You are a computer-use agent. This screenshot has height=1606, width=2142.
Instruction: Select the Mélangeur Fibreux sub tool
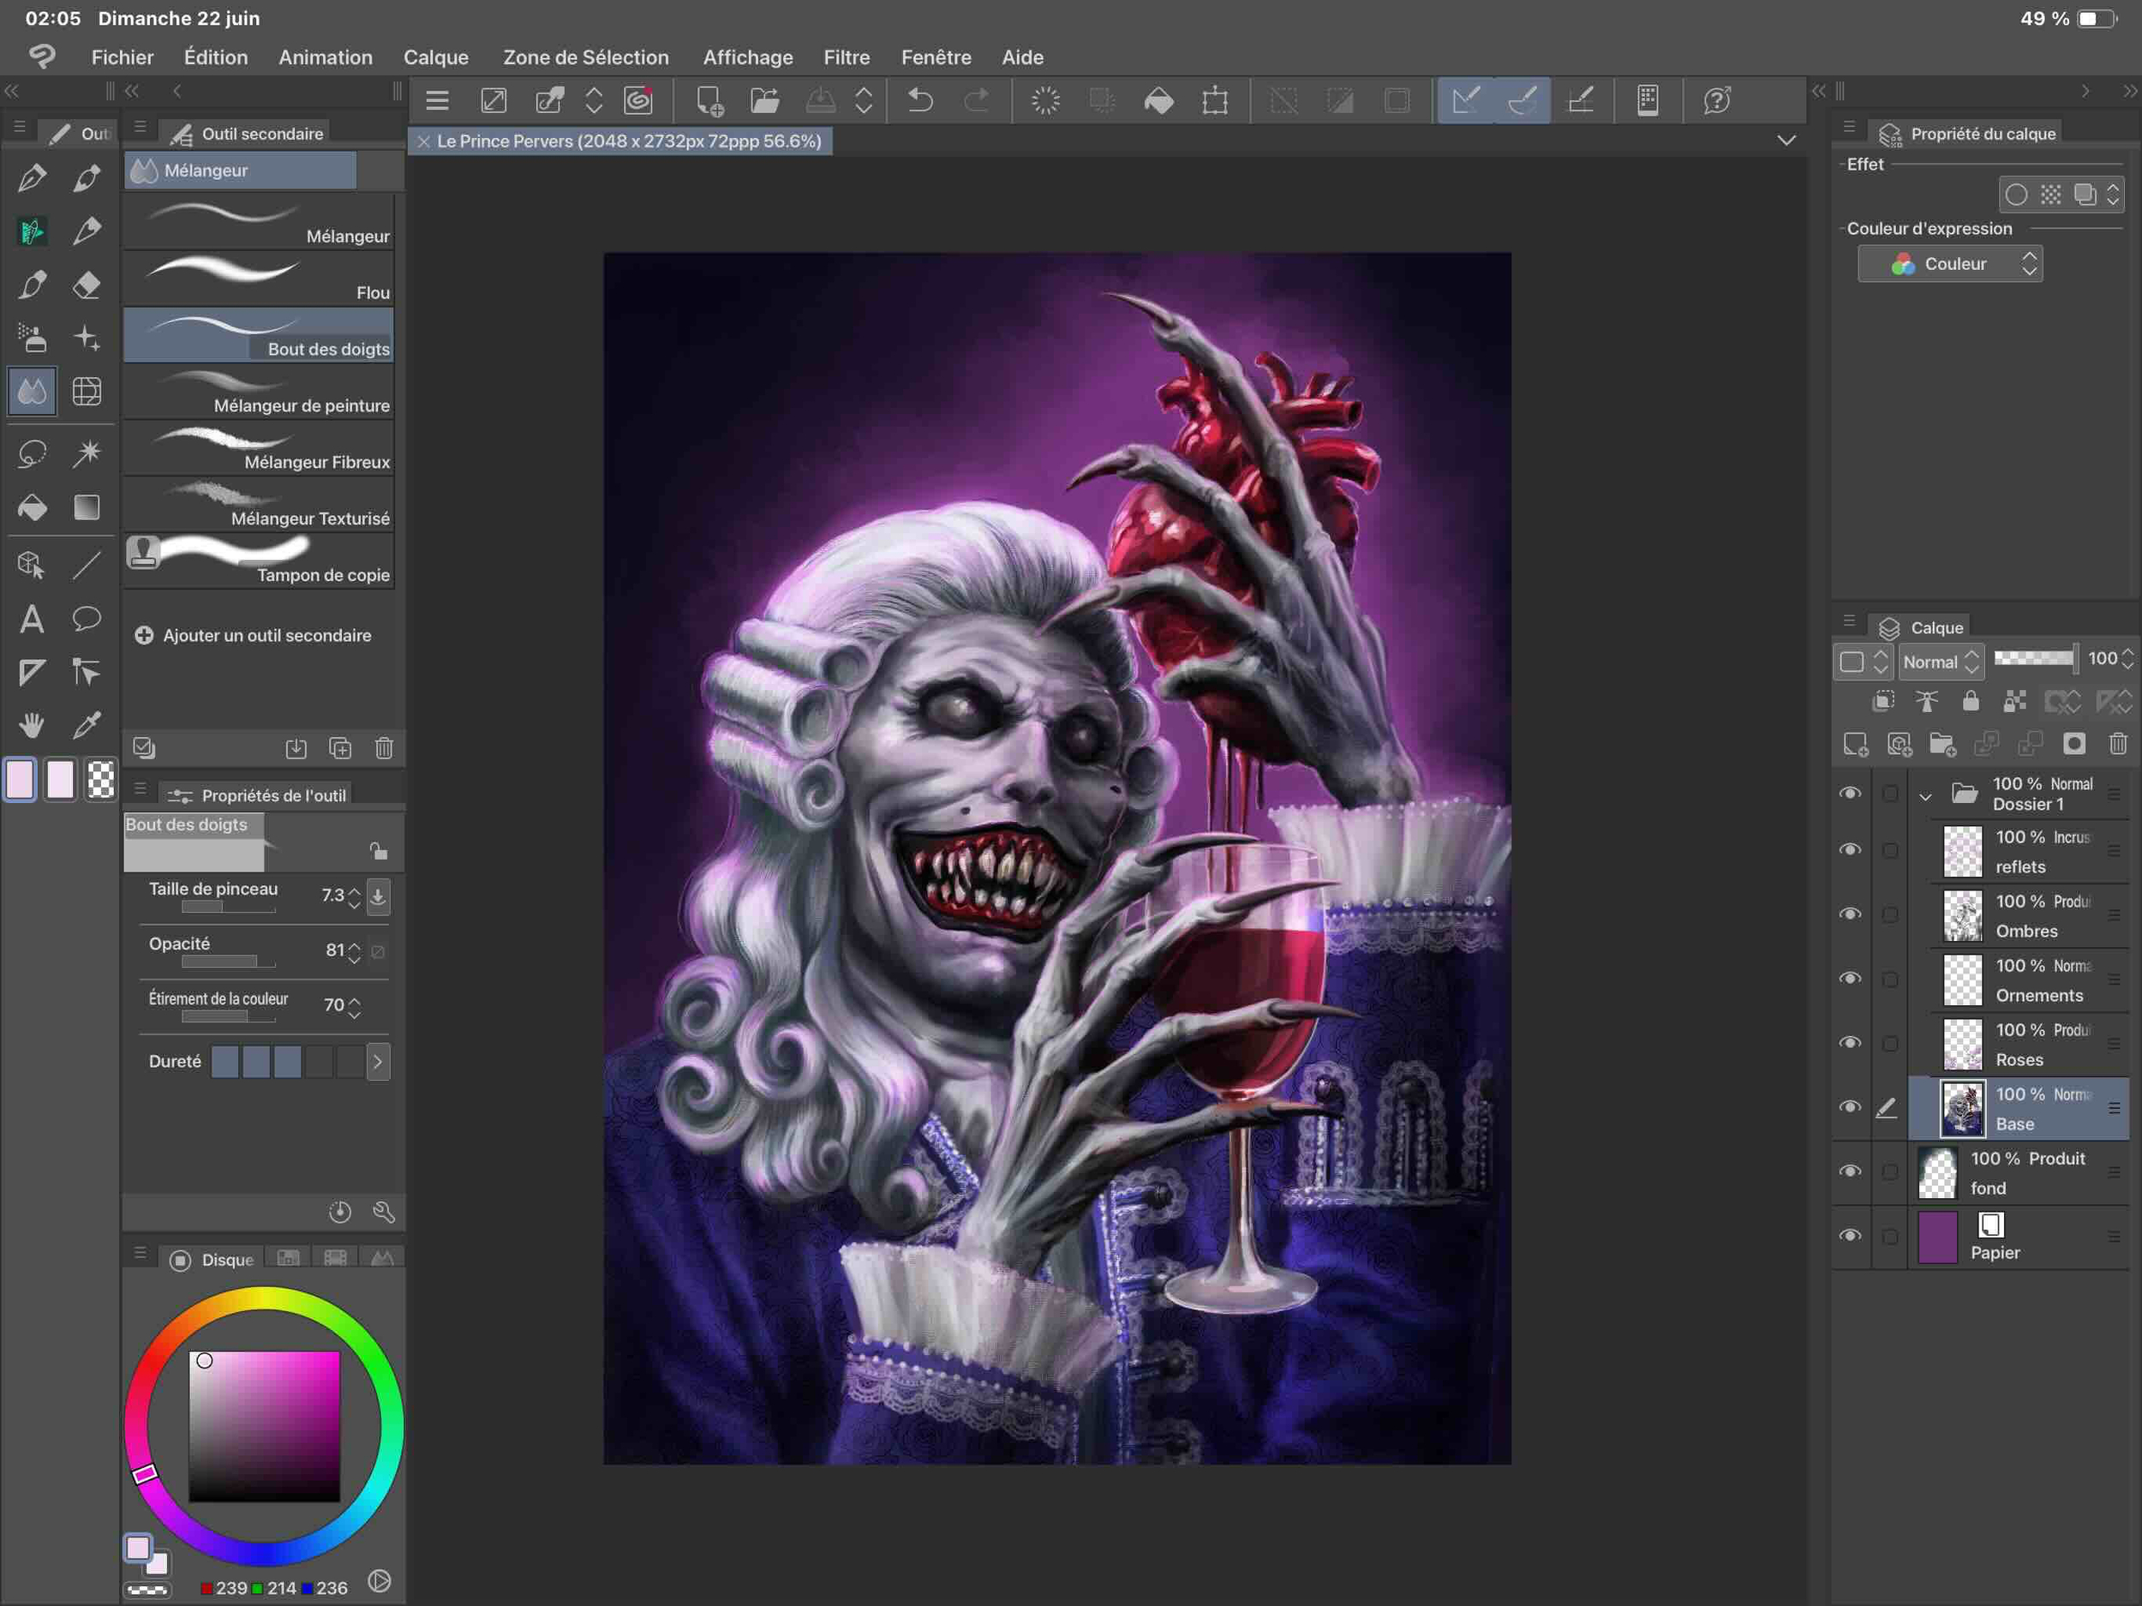[x=259, y=449]
